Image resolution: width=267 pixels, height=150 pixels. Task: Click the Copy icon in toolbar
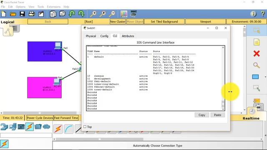(x=53, y=14)
